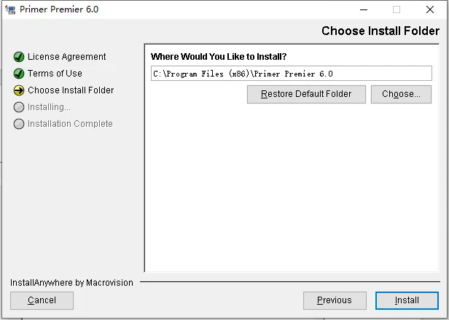Click the green checkmark beside License Agreement
The height and width of the screenshot is (320, 449).
click(19, 57)
